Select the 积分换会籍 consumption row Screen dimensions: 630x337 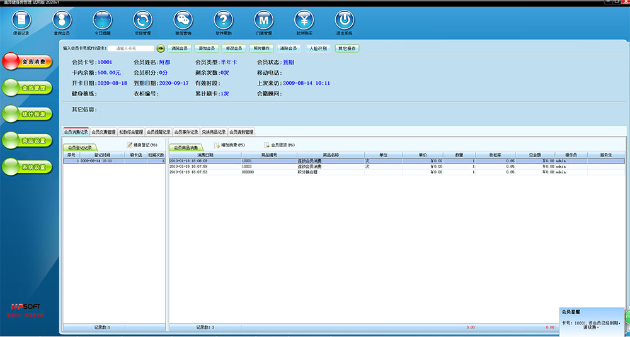[309, 171]
